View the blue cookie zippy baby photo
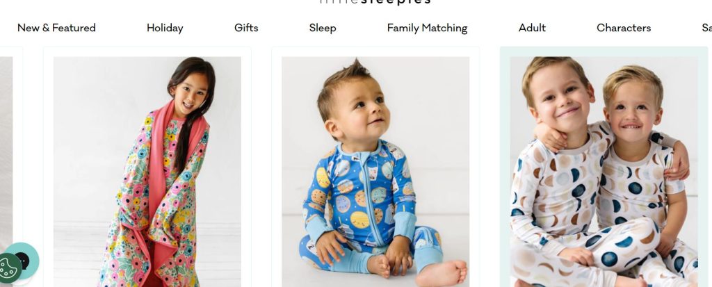The image size is (712, 287). [375, 172]
